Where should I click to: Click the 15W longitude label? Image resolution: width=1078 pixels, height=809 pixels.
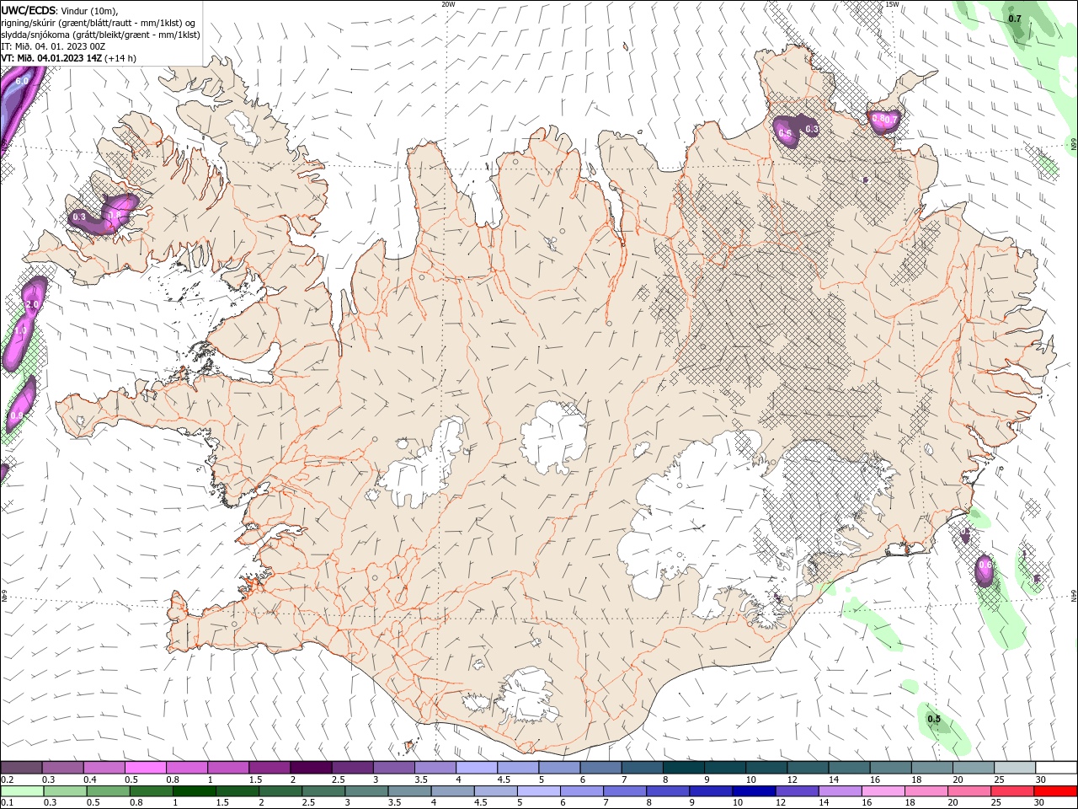[892, 4]
